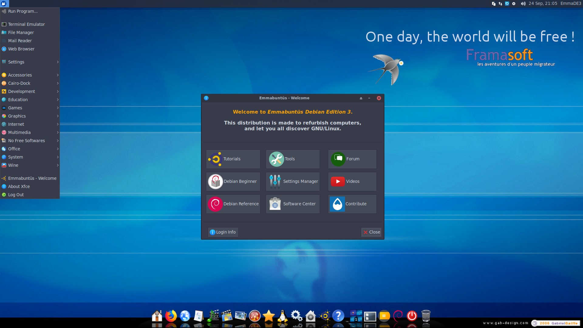Open the globe web browser dock icon

tap(185, 316)
